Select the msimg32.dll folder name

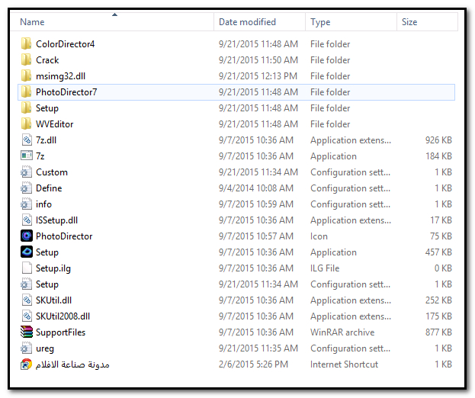(x=60, y=76)
